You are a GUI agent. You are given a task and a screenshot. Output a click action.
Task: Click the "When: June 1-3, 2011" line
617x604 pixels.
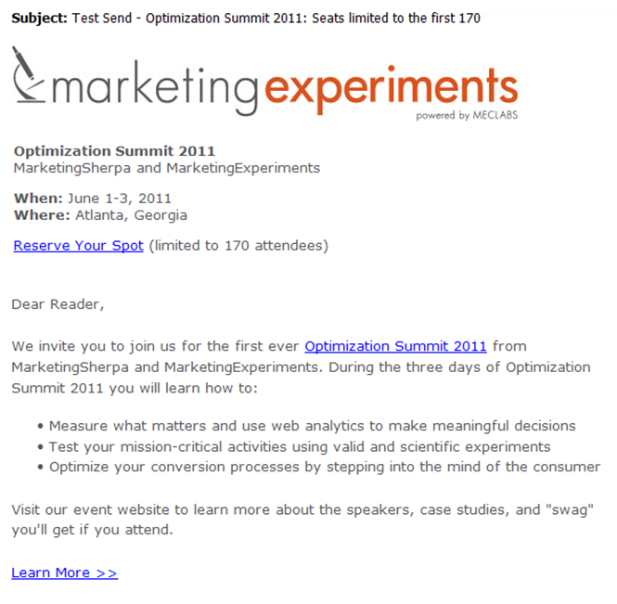click(x=93, y=199)
